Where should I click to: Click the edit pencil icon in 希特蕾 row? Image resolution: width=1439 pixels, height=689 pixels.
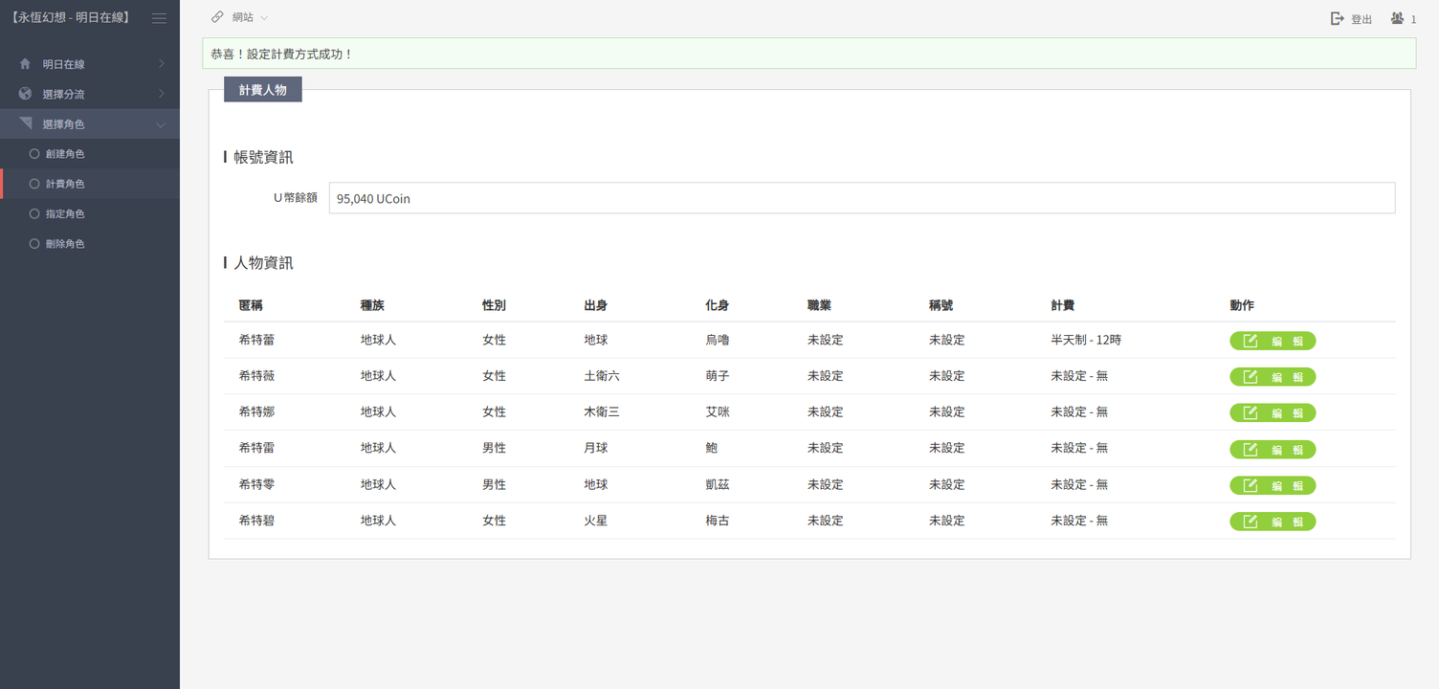click(x=1250, y=341)
